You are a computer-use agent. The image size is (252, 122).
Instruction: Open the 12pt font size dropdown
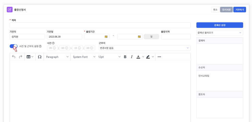point(109,57)
